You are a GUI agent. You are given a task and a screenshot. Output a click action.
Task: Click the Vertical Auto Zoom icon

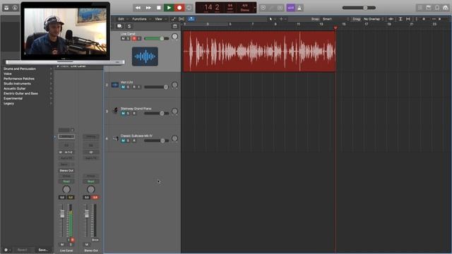tap(400, 19)
